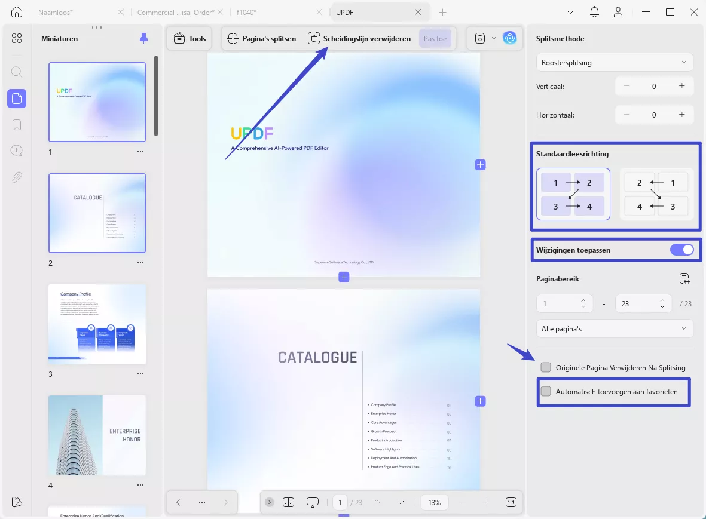Open more options for thumbnail 3

click(x=140, y=374)
